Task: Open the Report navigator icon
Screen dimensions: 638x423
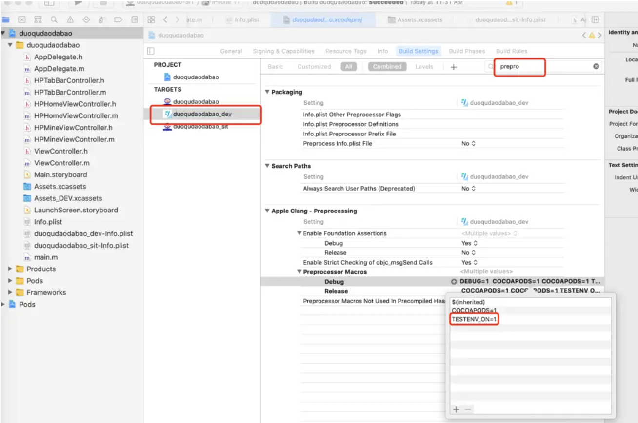Action: pos(135,20)
